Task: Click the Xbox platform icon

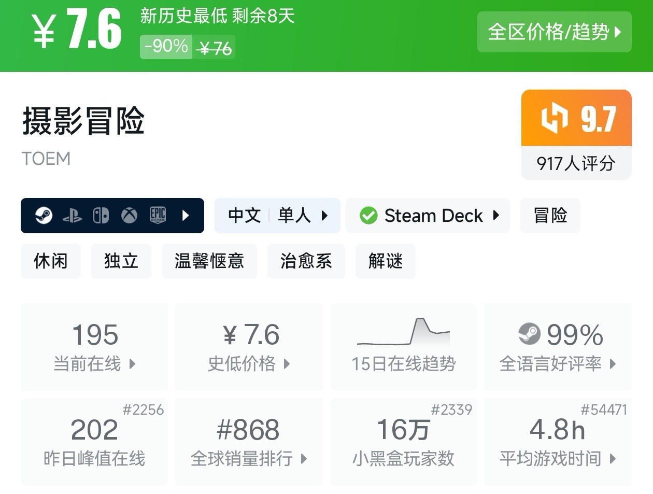Action: click(x=129, y=215)
